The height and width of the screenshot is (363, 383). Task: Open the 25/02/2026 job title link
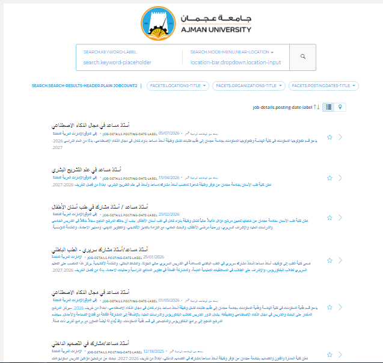(100, 207)
